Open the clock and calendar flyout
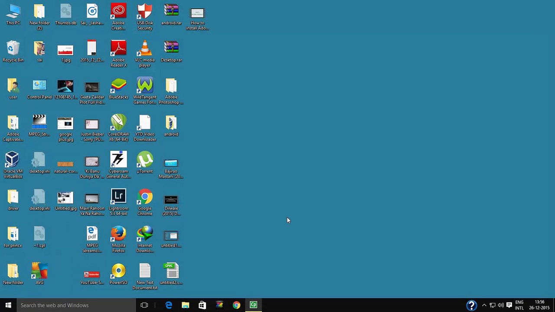Image resolution: width=555 pixels, height=312 pixels. pyautogui.click(x=539, y=305)
